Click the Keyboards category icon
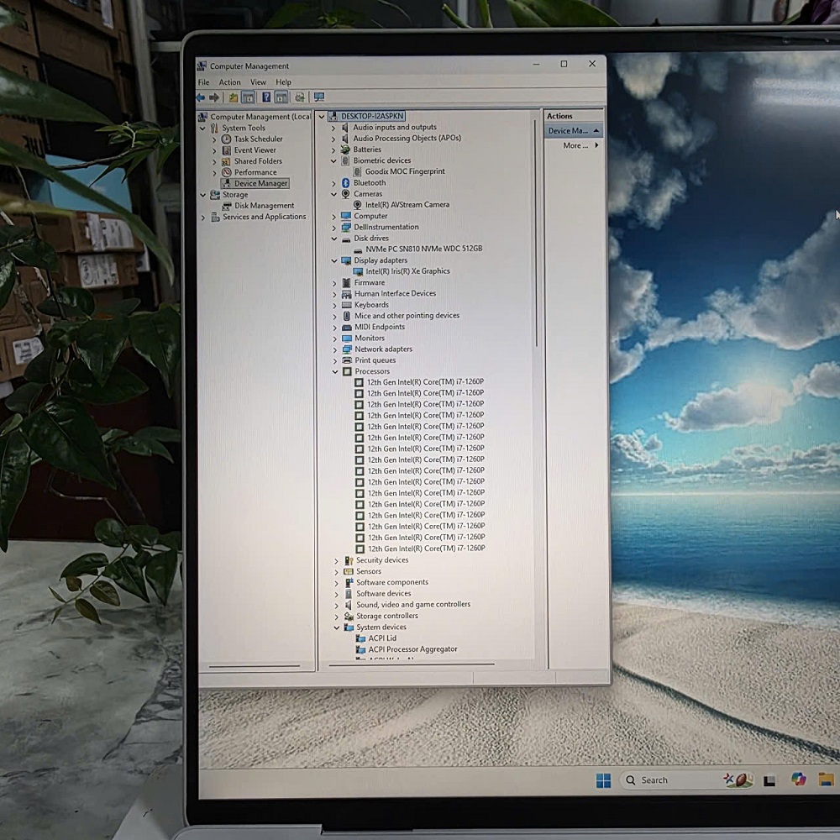 (x=347, y=305)
